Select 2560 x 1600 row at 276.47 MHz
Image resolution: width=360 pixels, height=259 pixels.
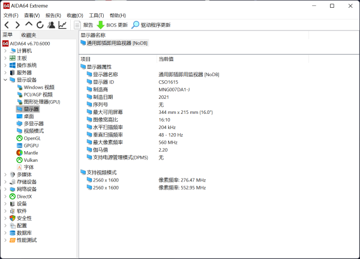click(146, 180)
